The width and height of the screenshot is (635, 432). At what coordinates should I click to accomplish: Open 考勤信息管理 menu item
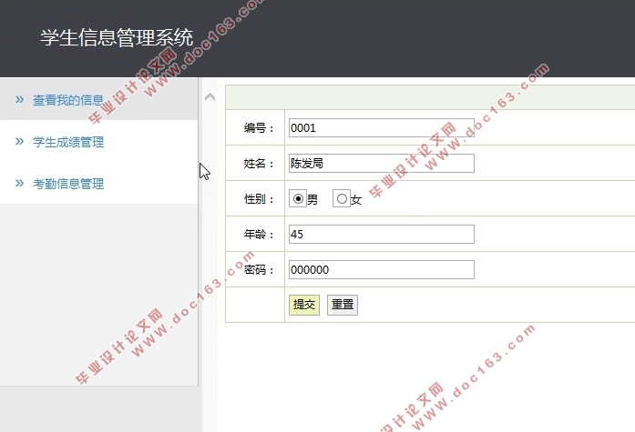pyautogui.click(x=68, y=184)
